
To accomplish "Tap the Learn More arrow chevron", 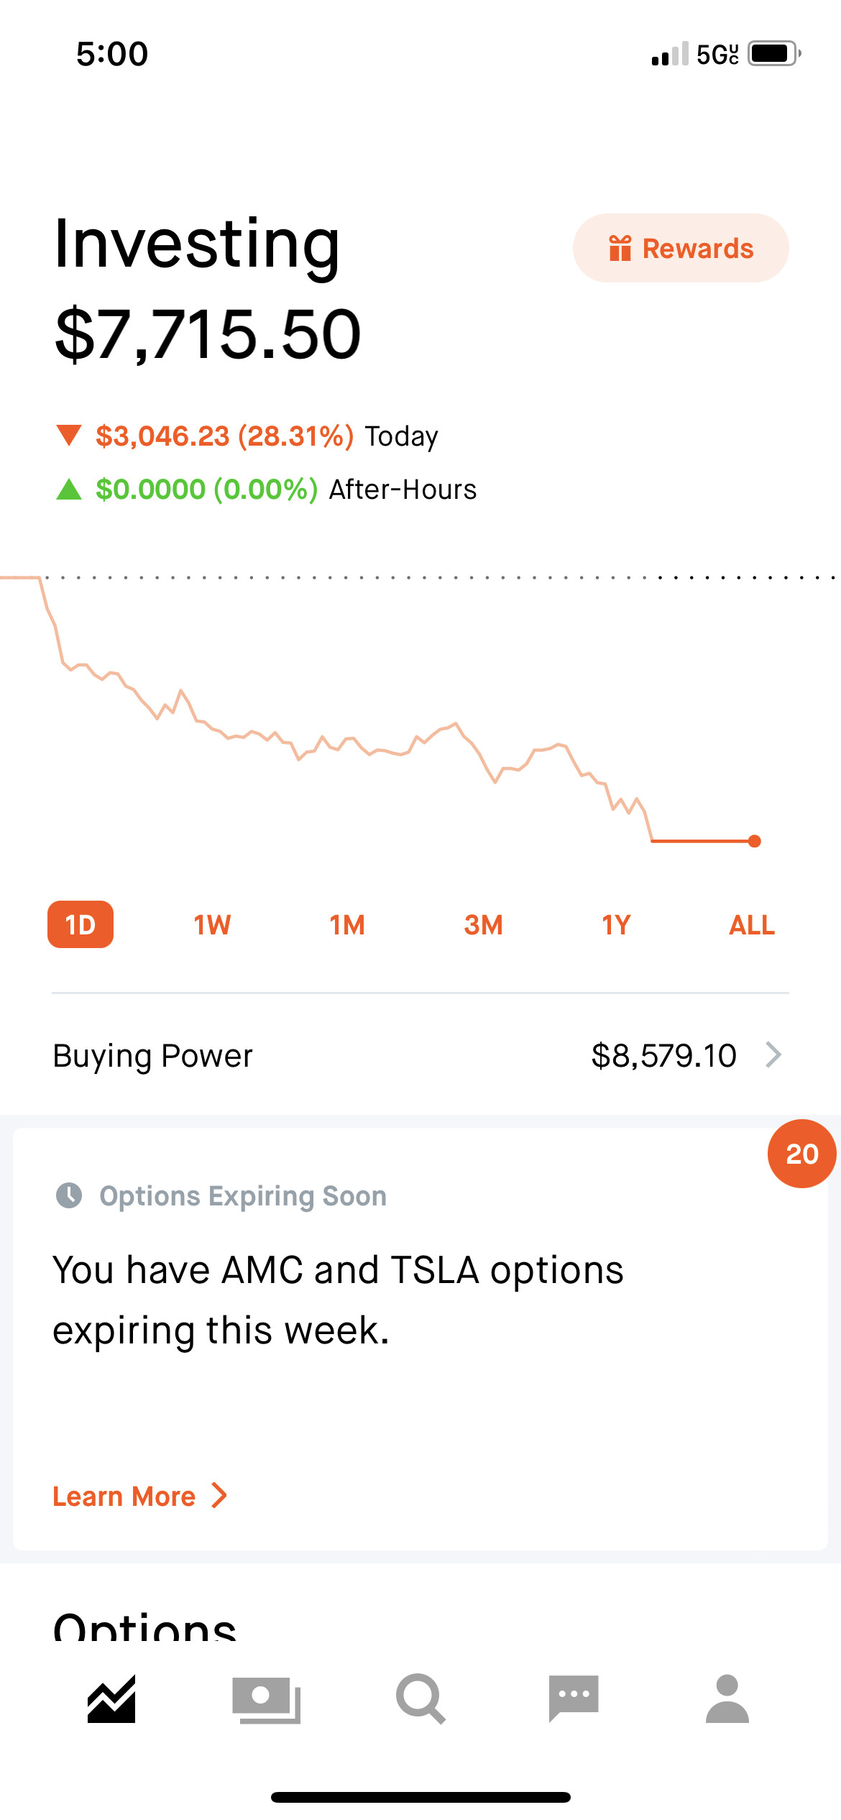I will pyautogui.click(x=220, y=1496).
